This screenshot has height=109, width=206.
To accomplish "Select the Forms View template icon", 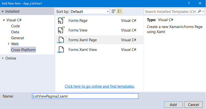I will coord(61,30).
